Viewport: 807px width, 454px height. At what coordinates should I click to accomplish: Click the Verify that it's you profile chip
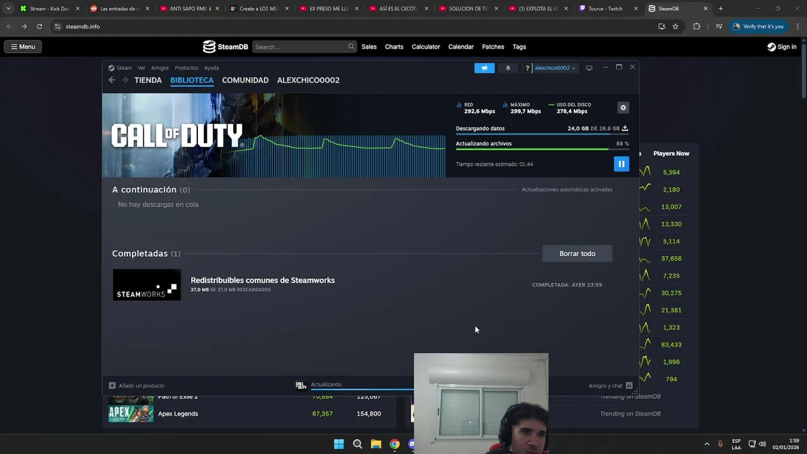(758, 26)
